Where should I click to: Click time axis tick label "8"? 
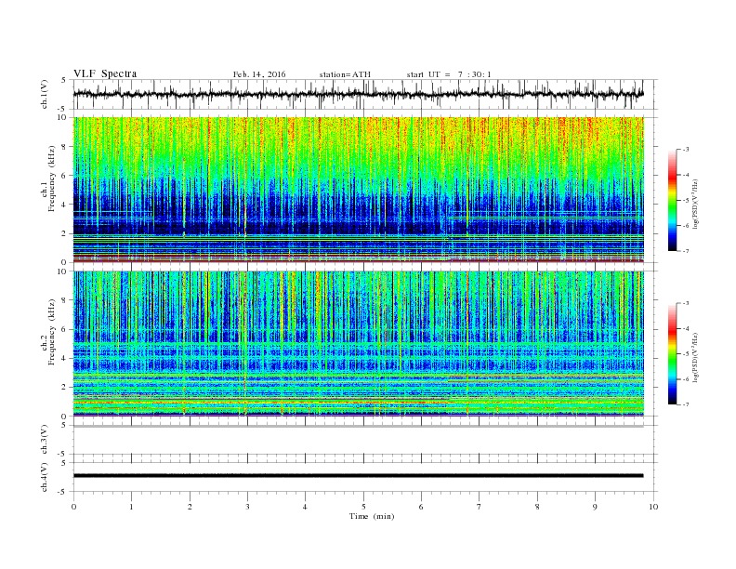537,507
